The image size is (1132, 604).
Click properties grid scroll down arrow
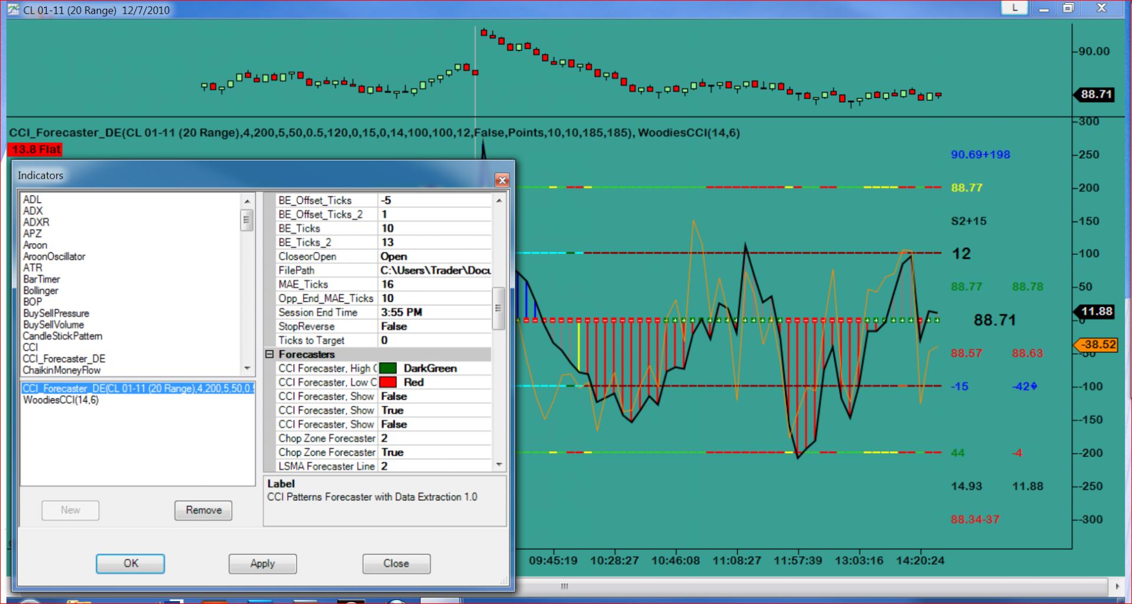[x=499, y=465]
